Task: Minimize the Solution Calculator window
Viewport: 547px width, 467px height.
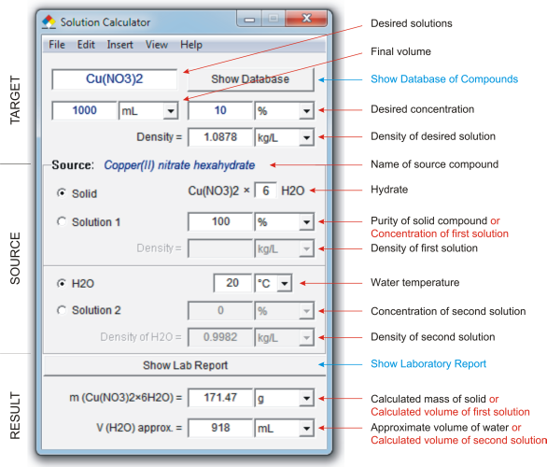Action: (x=249, y=19)
